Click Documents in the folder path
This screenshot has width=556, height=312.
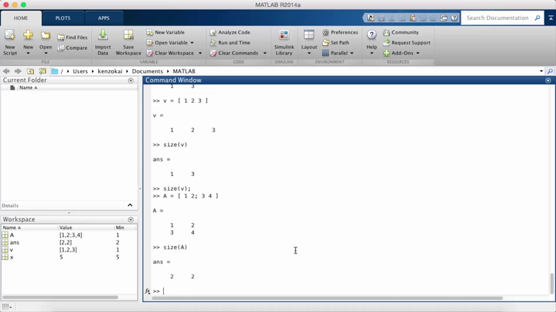pyautogui.click(x=147, y=71)
